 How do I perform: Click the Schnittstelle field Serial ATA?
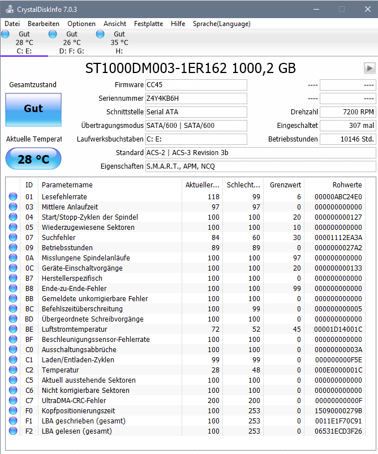[x=196, y=112]
